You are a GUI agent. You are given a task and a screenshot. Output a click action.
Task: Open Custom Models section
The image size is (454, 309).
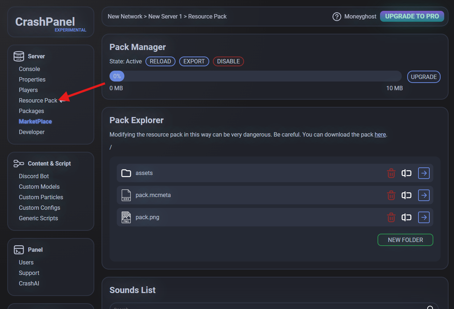pos(39,187)
